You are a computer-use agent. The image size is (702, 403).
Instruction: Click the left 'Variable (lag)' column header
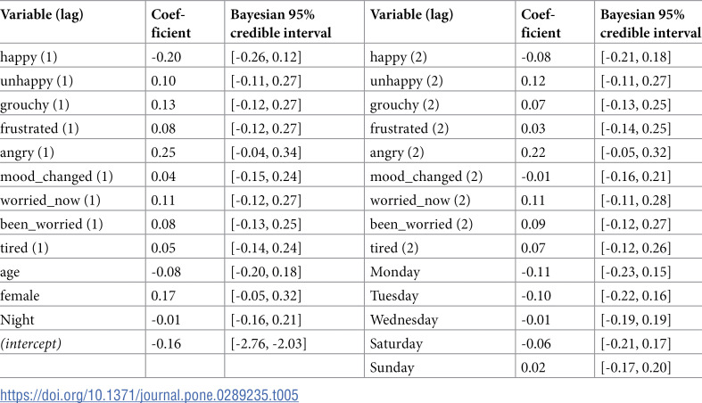[42, 15]
